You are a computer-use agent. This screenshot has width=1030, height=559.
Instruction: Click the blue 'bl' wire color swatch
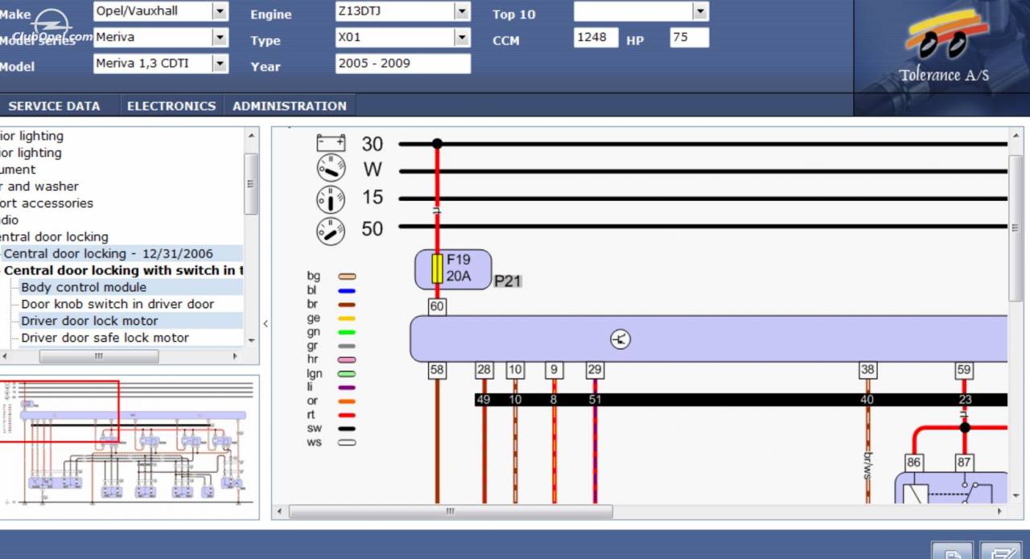(347, 290)
